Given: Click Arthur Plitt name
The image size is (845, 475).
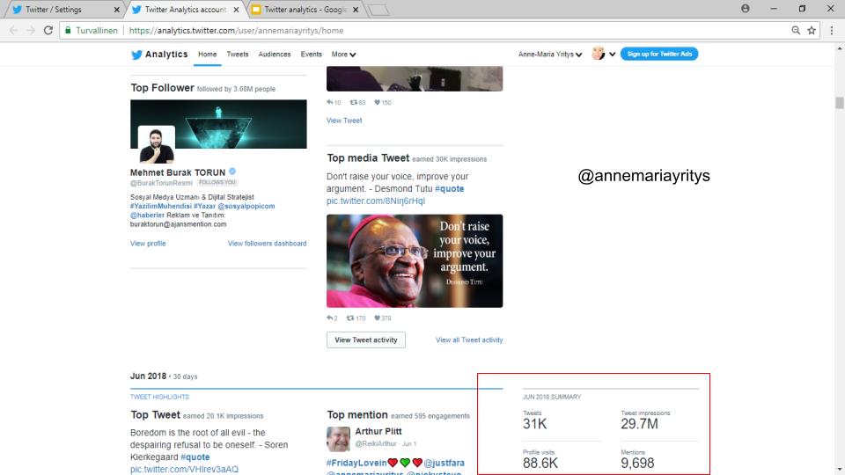Looking at the screenshot, I should [378, 431].
